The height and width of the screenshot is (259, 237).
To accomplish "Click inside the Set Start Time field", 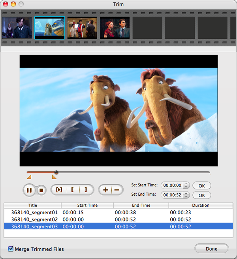I will pyautogui.click(x=172, y=185).
